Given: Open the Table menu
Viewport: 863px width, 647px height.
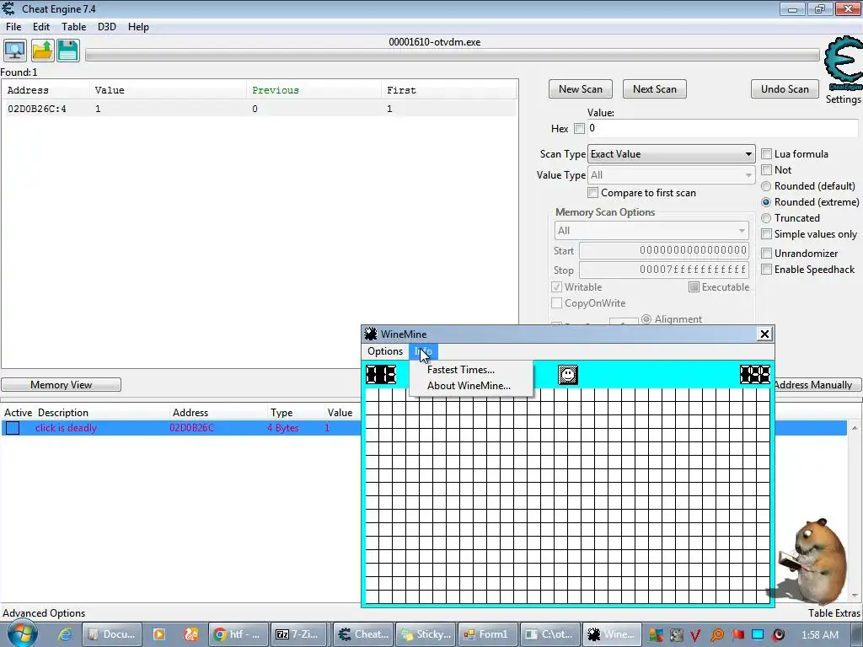Looking at the screenshot, I should click(x=74, y=27).
